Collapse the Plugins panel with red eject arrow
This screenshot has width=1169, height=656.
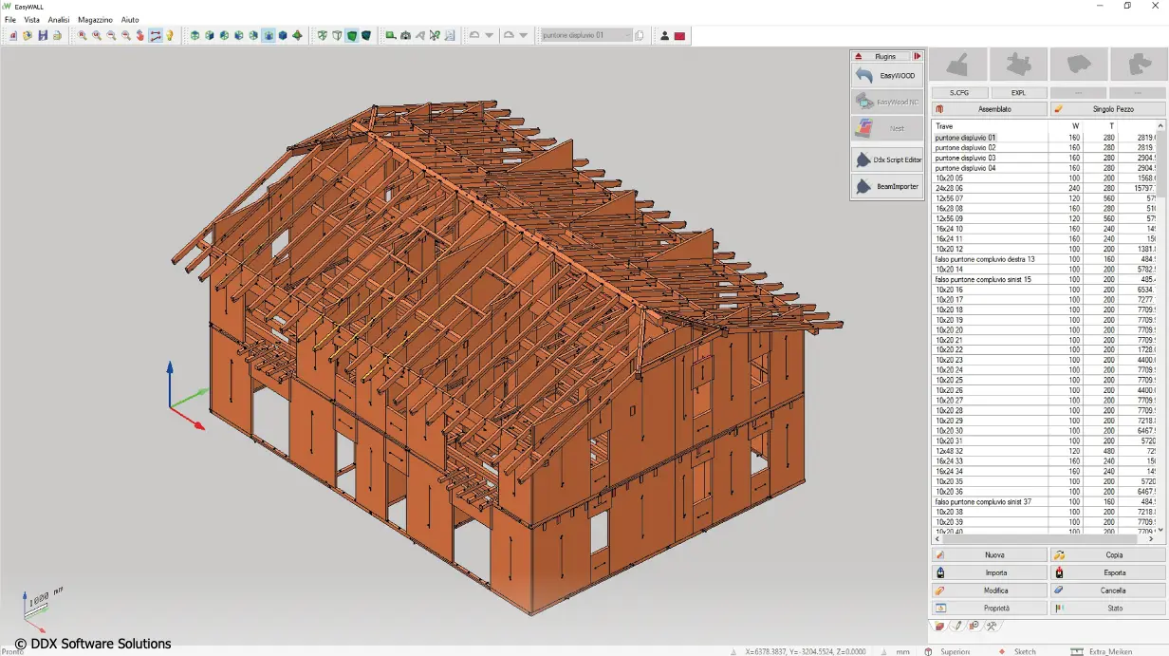click(x=858, y=56)
